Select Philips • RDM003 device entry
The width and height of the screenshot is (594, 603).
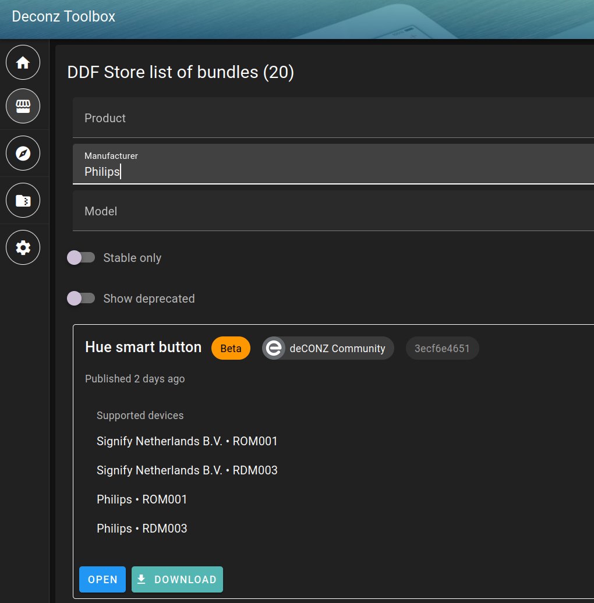142,528
